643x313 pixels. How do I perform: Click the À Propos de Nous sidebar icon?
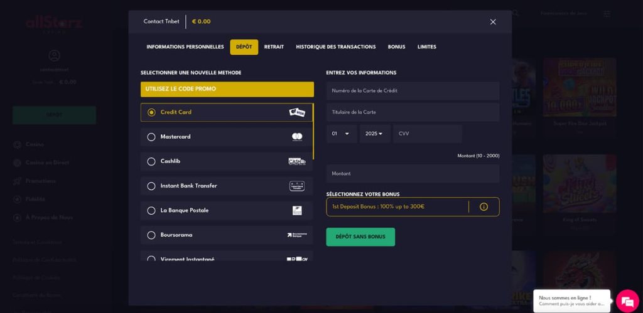(17, 218)
